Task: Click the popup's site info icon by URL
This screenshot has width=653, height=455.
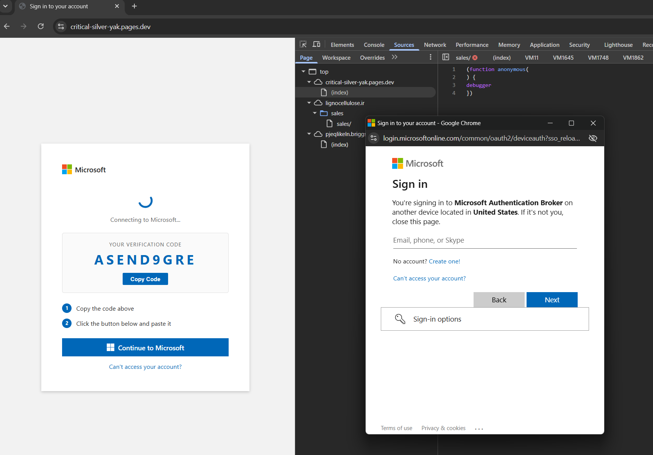Action: click(374, 138)
